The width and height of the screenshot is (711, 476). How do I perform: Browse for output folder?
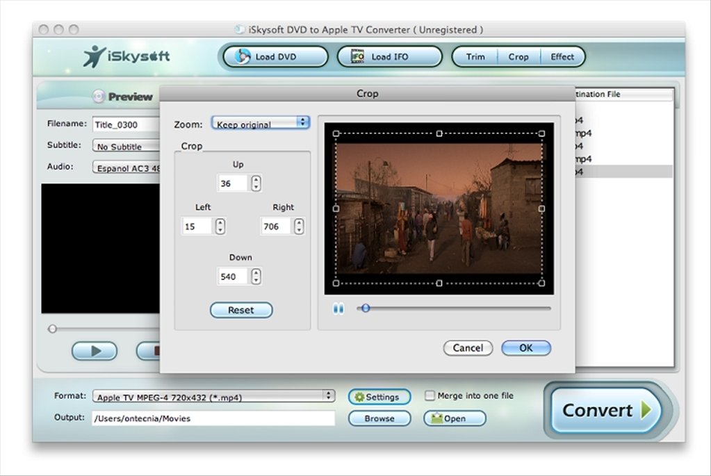[x=379, y=418]
